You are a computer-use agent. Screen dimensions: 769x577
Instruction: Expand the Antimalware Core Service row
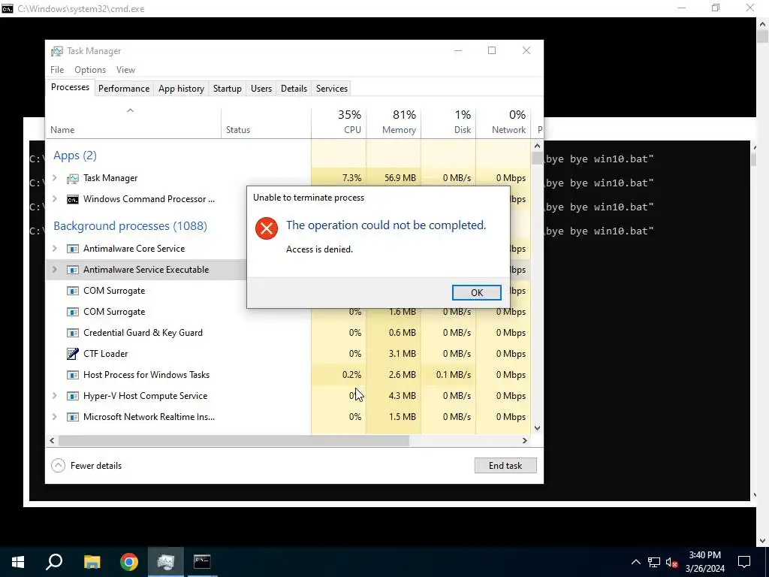click(54, 249)
